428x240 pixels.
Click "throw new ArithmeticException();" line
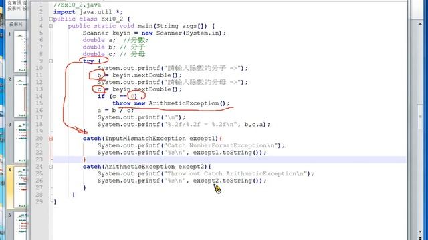(171, 103)
